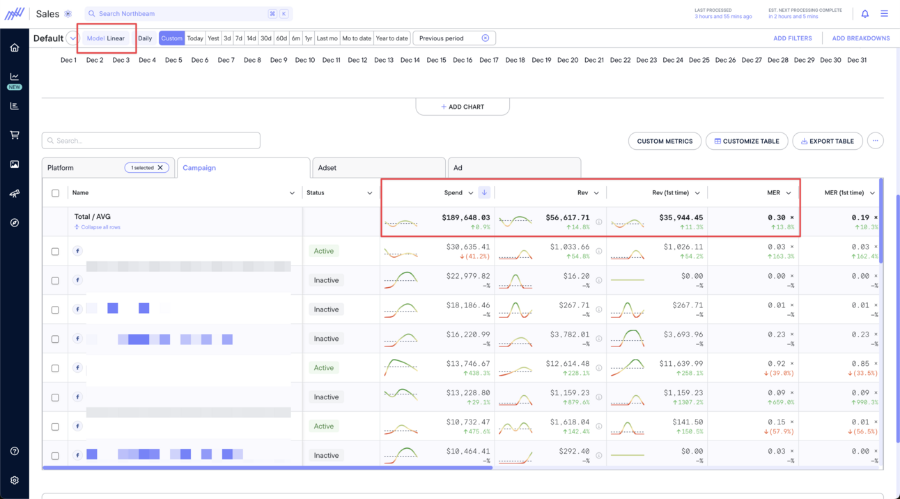
Task: Open the Name column dropdown
Action: coord(292,193)
